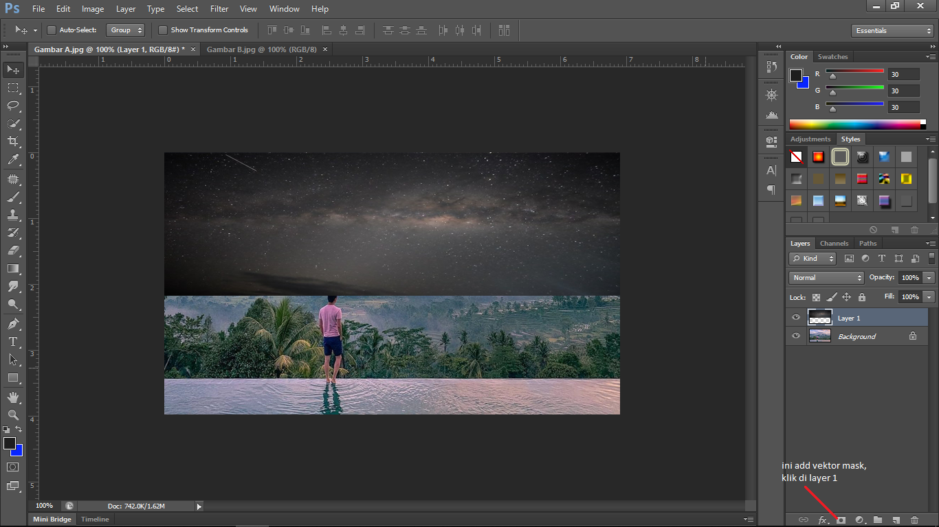939x527 pixels.
Task: Open the collapsed Paragraph panel icon
Action: pyautogui.click(x=771, y=189)
